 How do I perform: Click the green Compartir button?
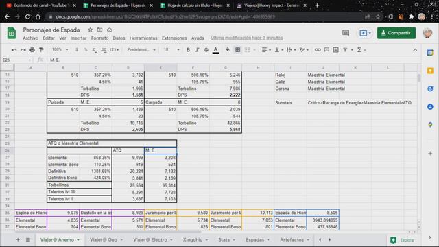tap(396, 33)
